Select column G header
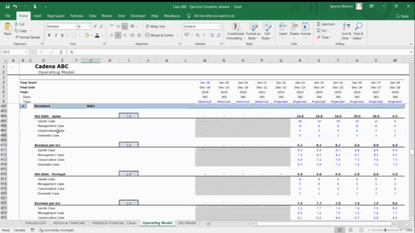 tap(91, 60)
